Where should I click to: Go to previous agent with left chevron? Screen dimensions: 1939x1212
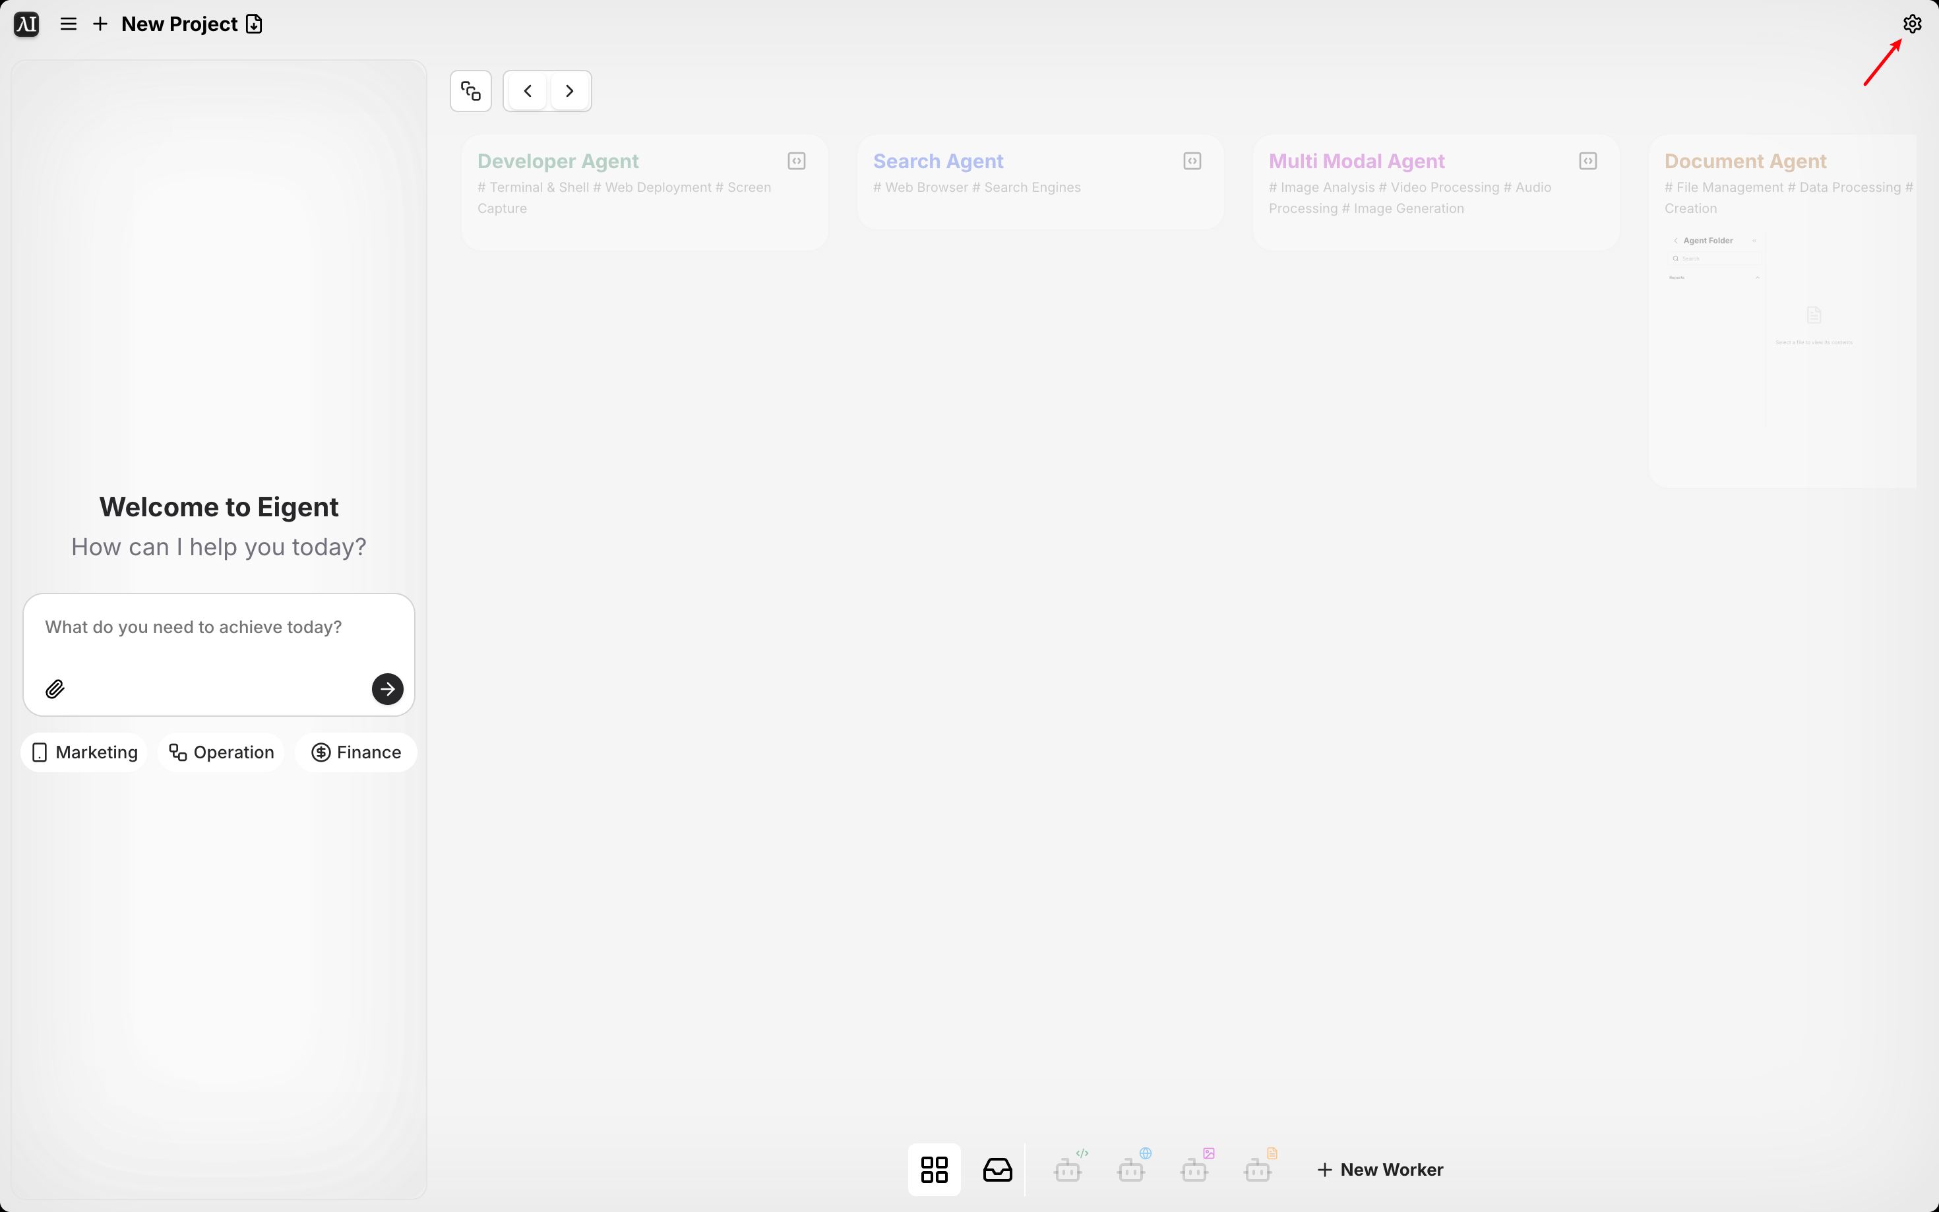click(528, 92)
